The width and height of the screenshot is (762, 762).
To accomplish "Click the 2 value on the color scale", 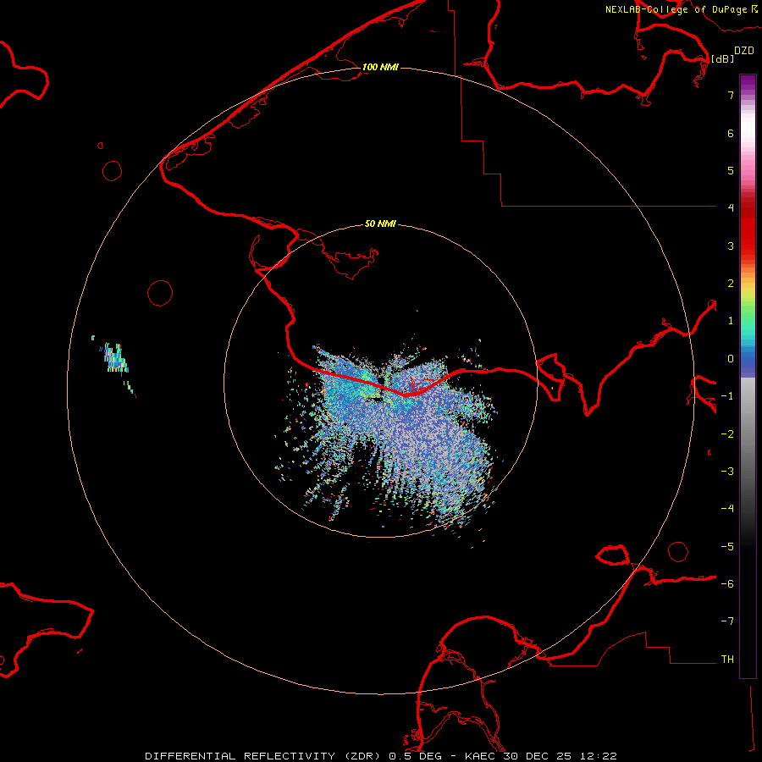I will coord(731,284).
